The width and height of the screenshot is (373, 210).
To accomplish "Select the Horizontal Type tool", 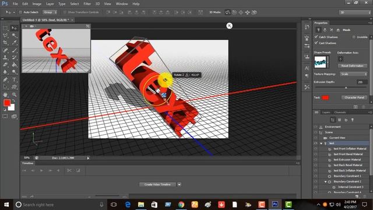I will (x=14, y=79).
